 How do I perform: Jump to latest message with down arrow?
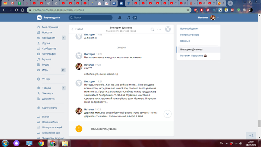click(x=167, y=114)
